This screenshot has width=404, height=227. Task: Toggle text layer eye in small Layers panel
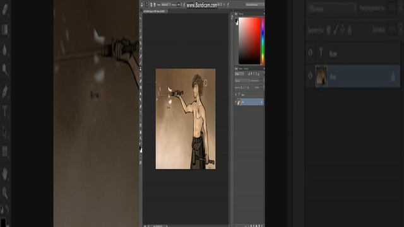[235, 95]
